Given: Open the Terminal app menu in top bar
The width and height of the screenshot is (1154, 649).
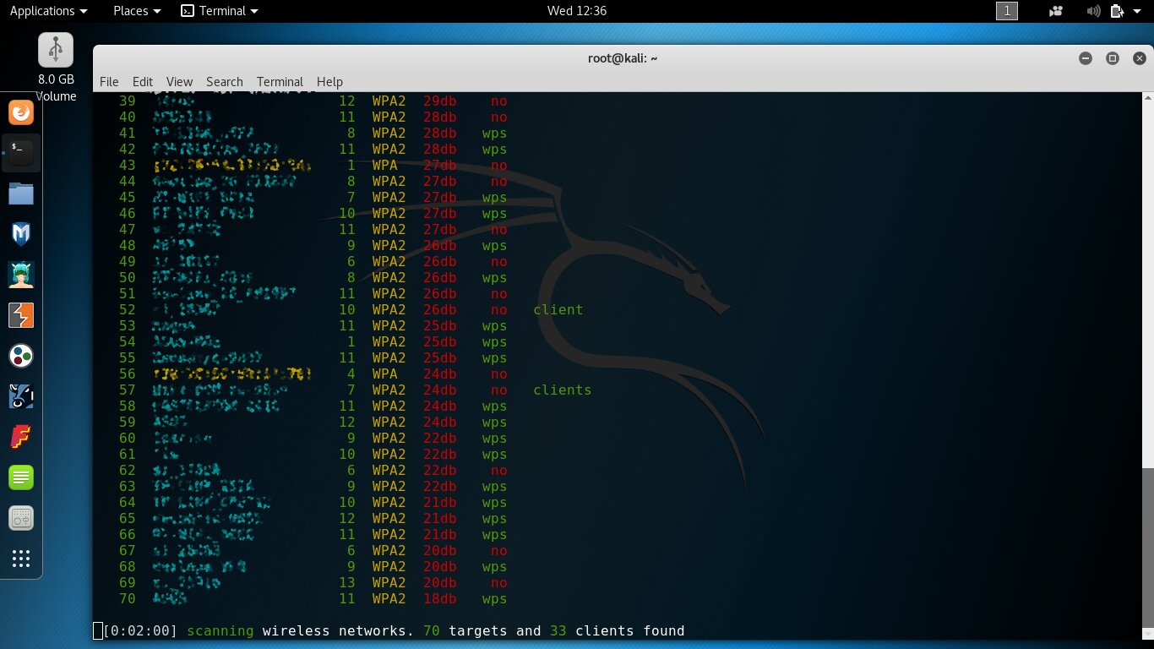Looking at the screenshot, I should (220, 11).
